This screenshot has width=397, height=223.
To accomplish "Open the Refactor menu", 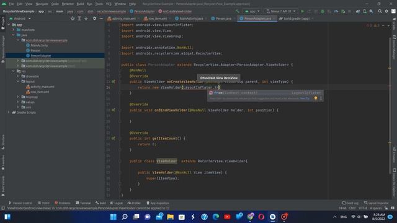I will (68, 4).
